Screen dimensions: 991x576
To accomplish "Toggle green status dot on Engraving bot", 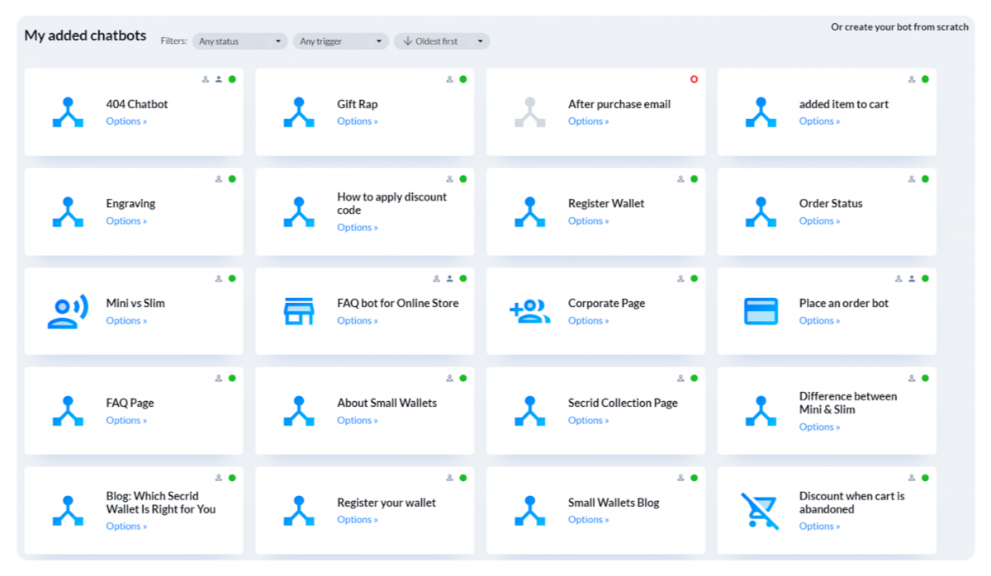I will [x=232, y=179].
